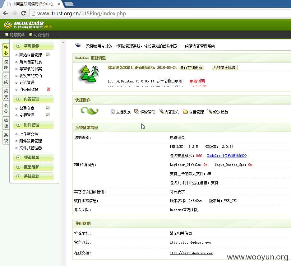291x266 pixels.
Task: Collapse the 附件管理 menu group
Action: pos(33,125)
